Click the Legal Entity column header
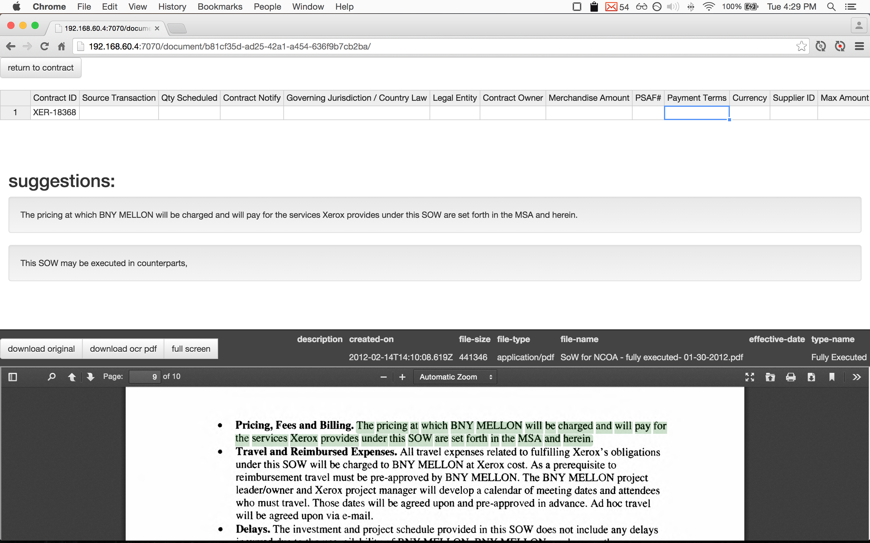 454,98
